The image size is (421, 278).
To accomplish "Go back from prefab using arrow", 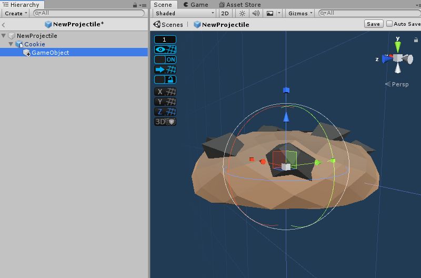I will (x=4, y=25).
